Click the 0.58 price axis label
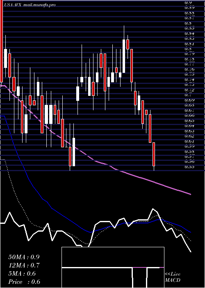This screenshot has width=205, height=288. click(189, 152)
